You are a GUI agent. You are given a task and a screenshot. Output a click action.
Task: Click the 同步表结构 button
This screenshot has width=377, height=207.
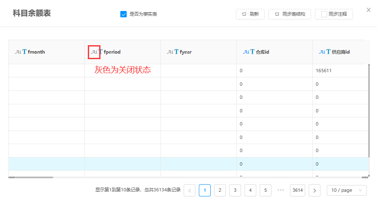290,14
